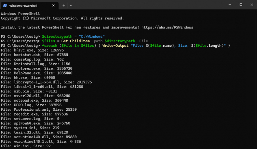Image resolution: width=257 pixels, height=149 pixels.
Task: Open a new tab with the plus button
Action: (64, 5)
